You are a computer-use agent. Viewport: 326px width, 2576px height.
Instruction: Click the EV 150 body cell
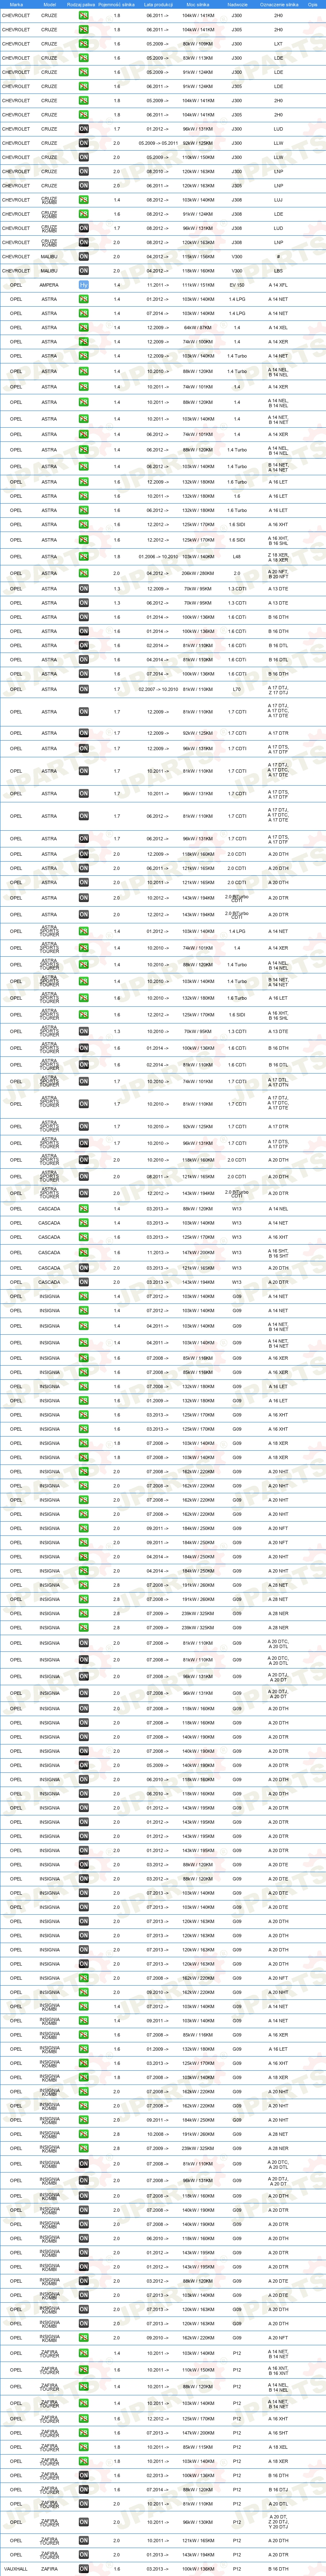(x=237, y=285)
